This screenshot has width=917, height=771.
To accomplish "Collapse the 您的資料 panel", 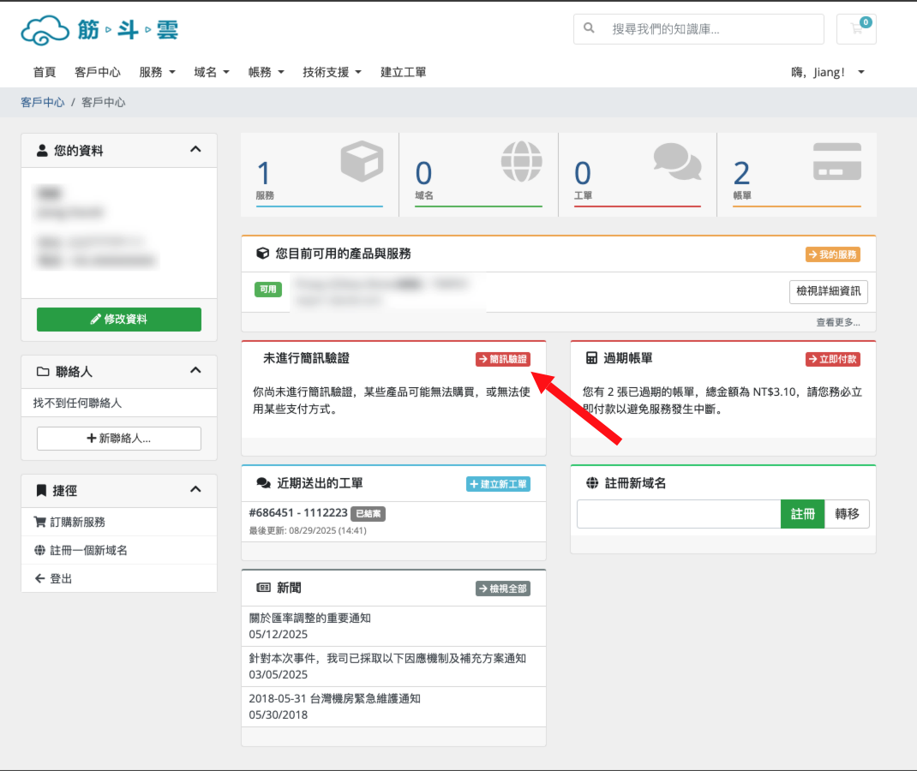I will 196,150.
